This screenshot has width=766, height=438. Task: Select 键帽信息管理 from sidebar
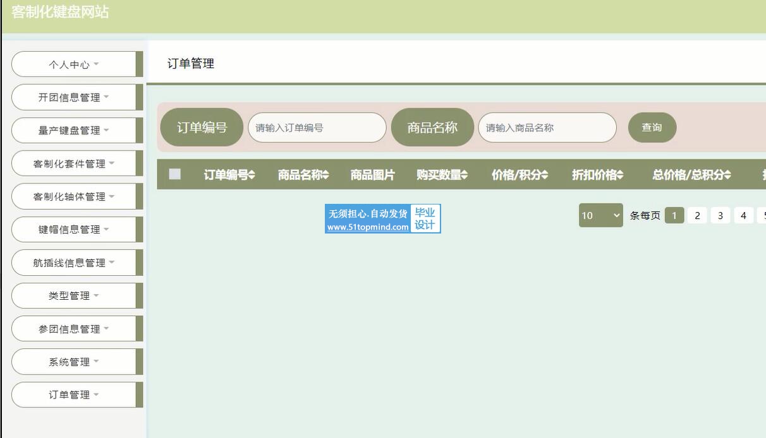coord(74,229)
